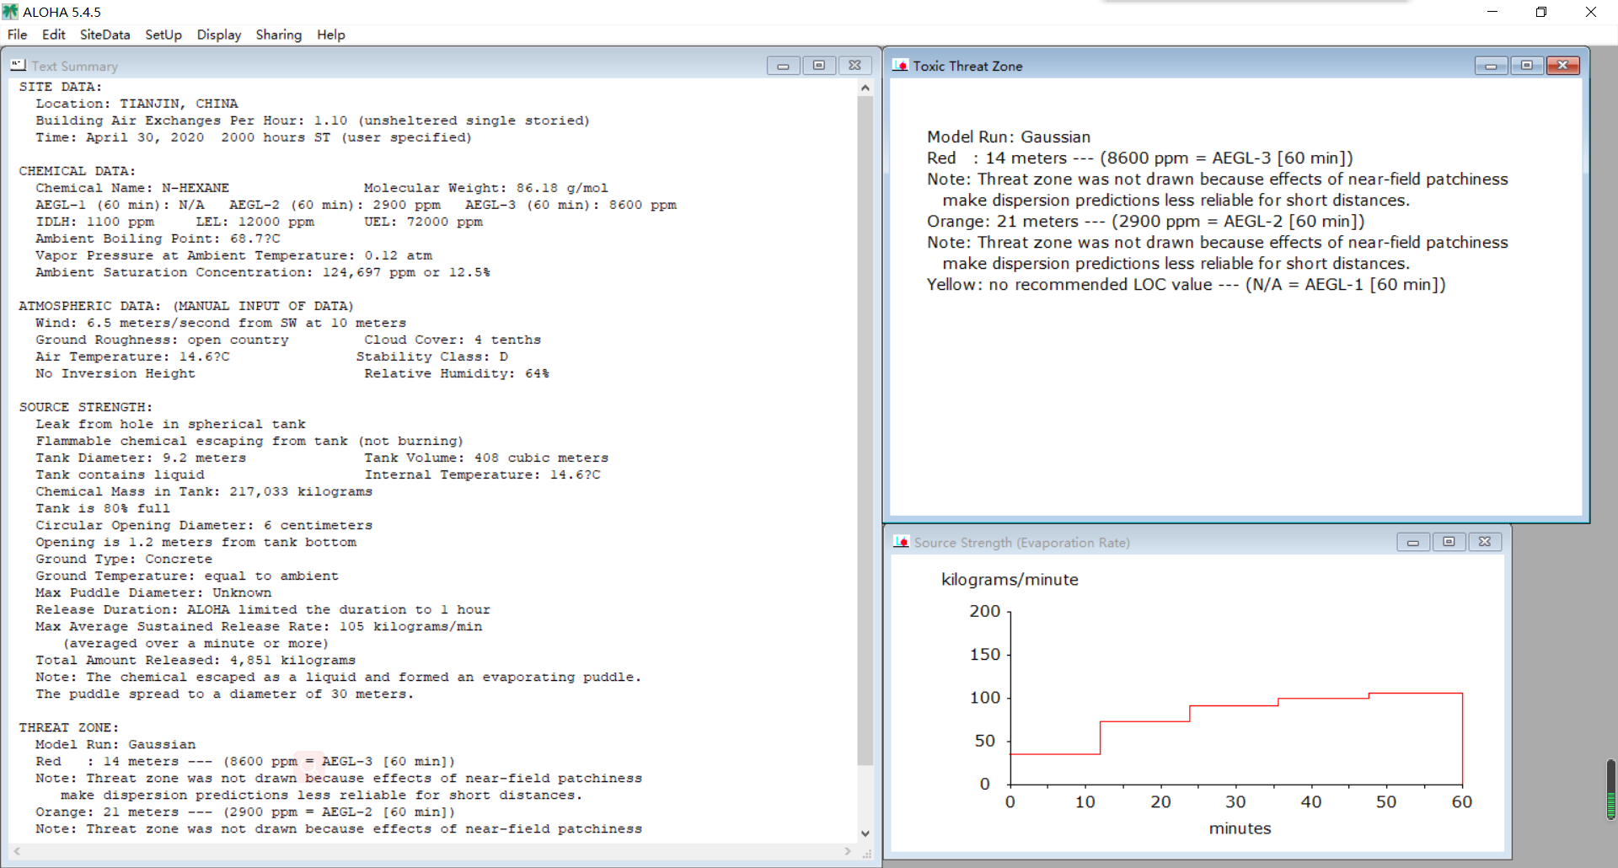Open the Edit menu
This screenshot has width=1618, height=868.
[53, 35]
